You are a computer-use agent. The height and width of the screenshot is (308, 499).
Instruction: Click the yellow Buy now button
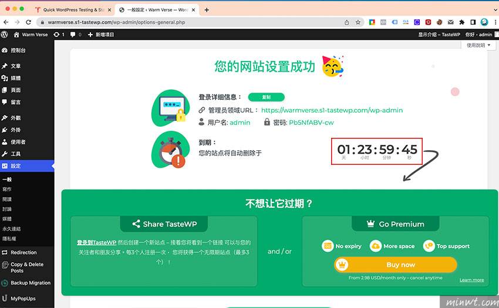coord(396,265)
